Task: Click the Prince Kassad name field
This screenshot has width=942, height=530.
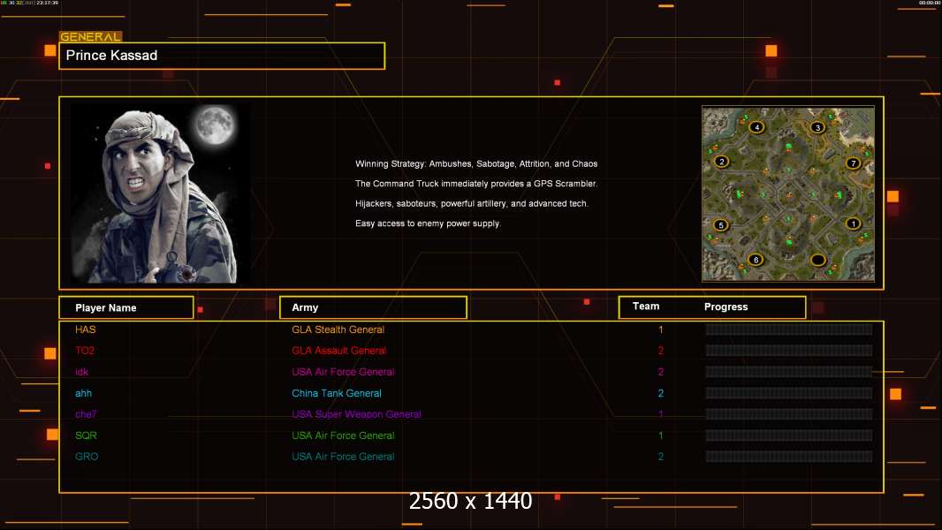Action: coord(222,56)
